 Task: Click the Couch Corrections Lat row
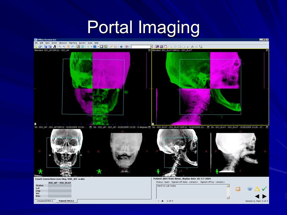click(53, 188)
